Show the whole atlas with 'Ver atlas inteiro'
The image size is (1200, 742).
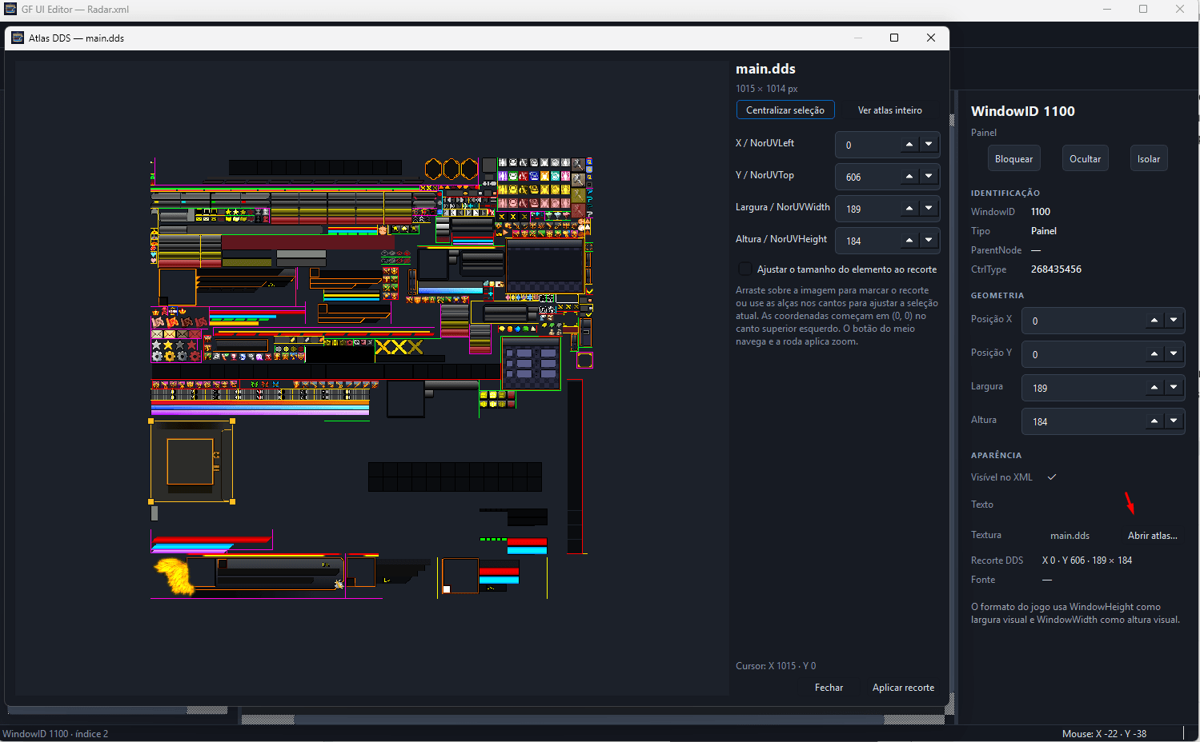pyautogui.click(x=890, y=110)
